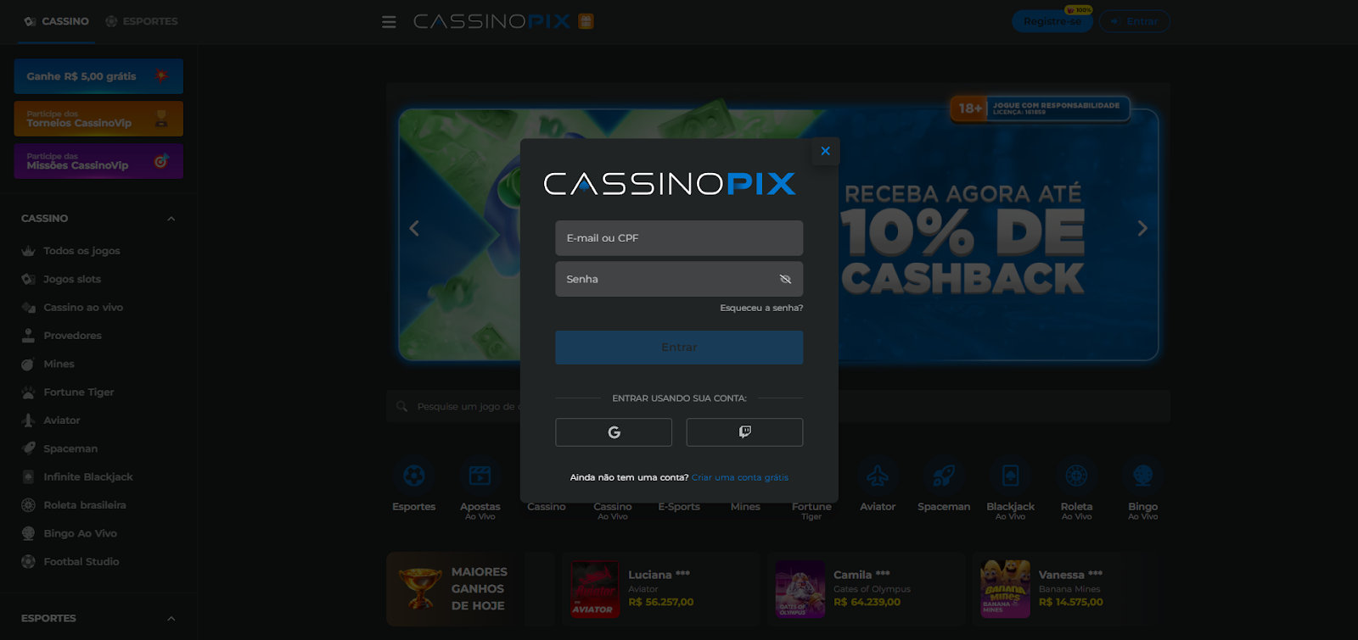
Task: Open Luciana's Aviator win thumbnail
Action: [x=595, y=589]
